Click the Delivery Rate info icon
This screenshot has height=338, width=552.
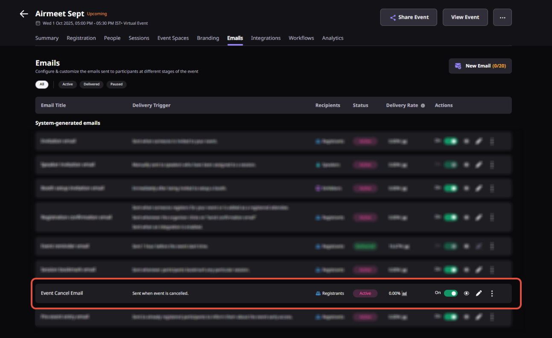tap(423, 106)
